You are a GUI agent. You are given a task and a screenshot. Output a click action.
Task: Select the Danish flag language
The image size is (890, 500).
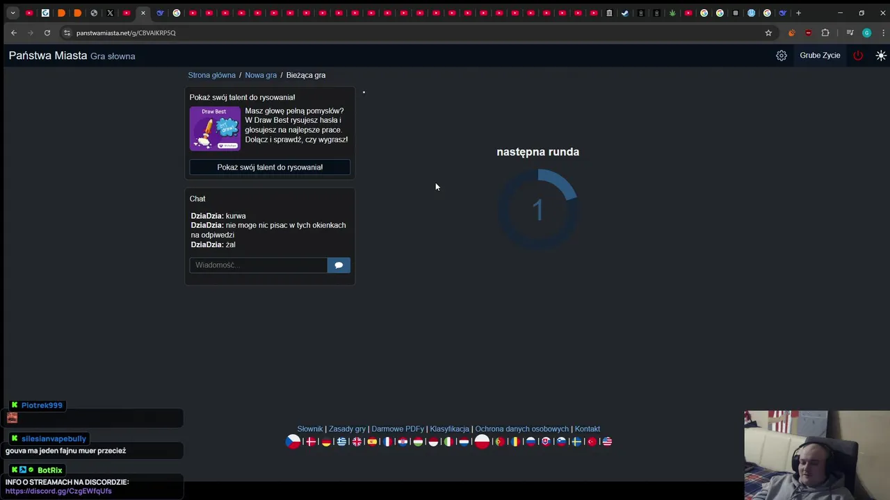[x=311, y=442]
